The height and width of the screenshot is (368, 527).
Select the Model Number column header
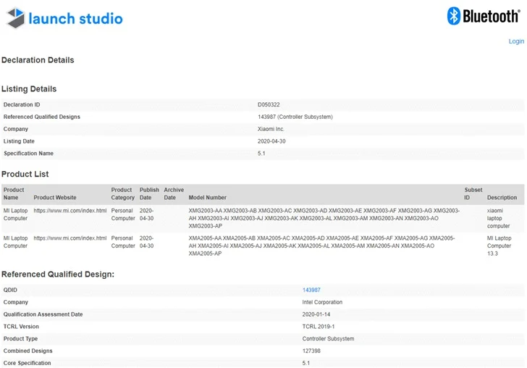point(208,197)
